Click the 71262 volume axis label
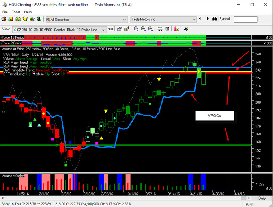Viewport: 273px width, 207px height. point(260,184)
